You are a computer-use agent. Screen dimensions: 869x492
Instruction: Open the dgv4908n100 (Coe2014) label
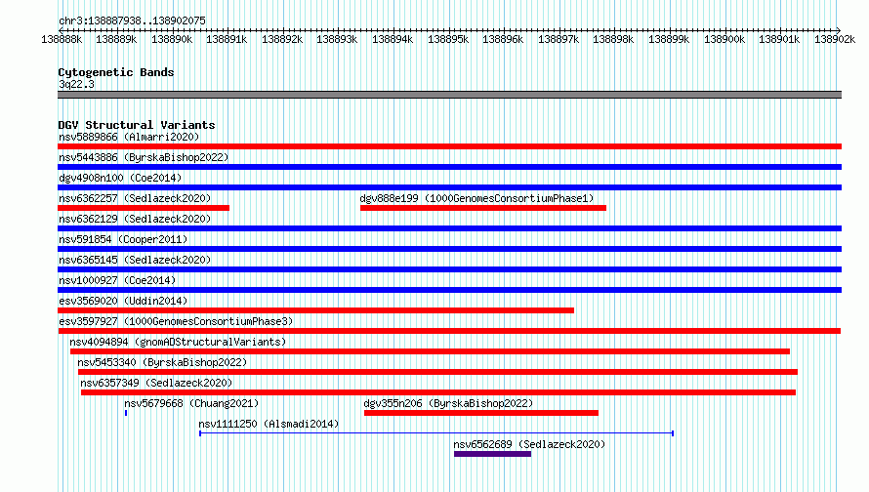pyautogui.click(x=120, y=178)
